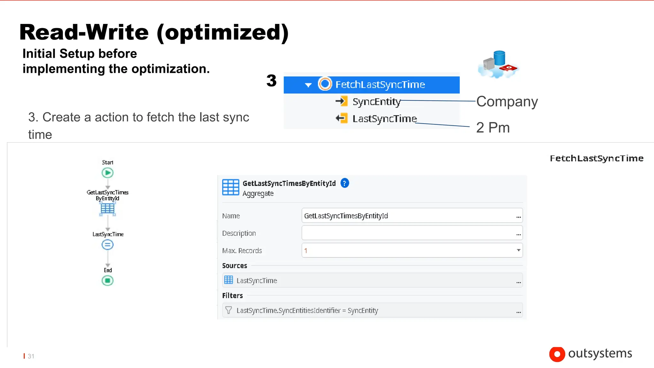654x368 pixels.
Task: Click the SyncEntity input parameter icon
Action: tap(341, 101)
